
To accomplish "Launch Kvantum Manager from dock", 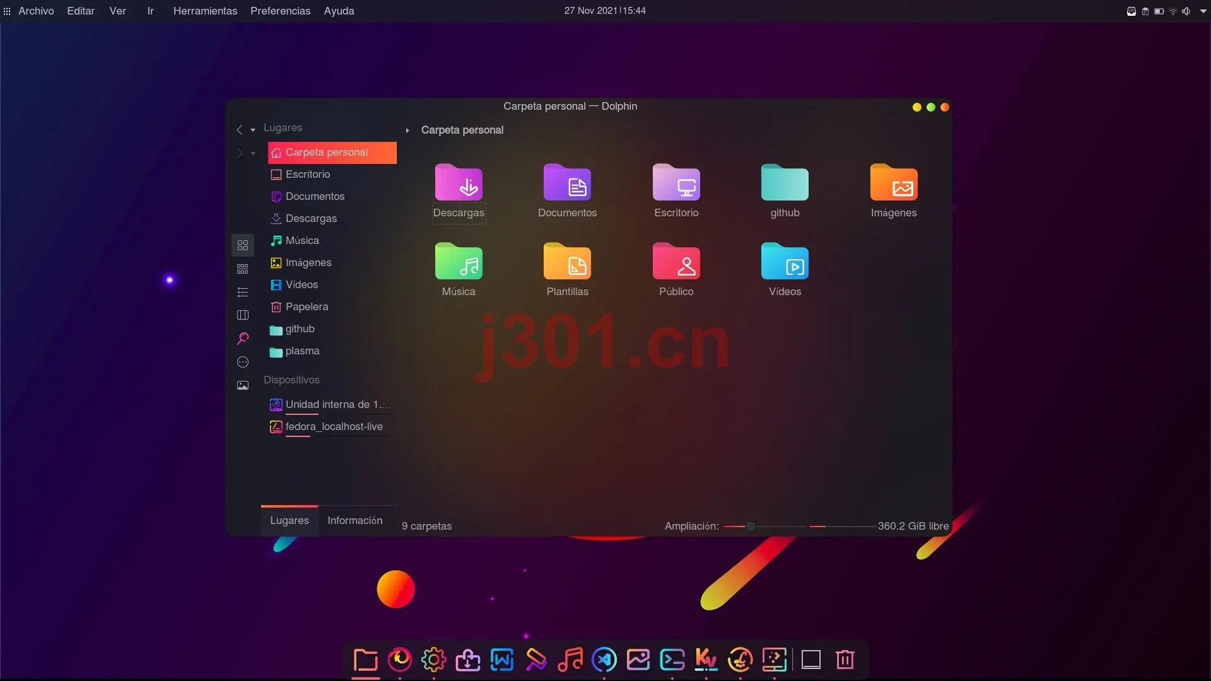I will (x=706, y=660).
